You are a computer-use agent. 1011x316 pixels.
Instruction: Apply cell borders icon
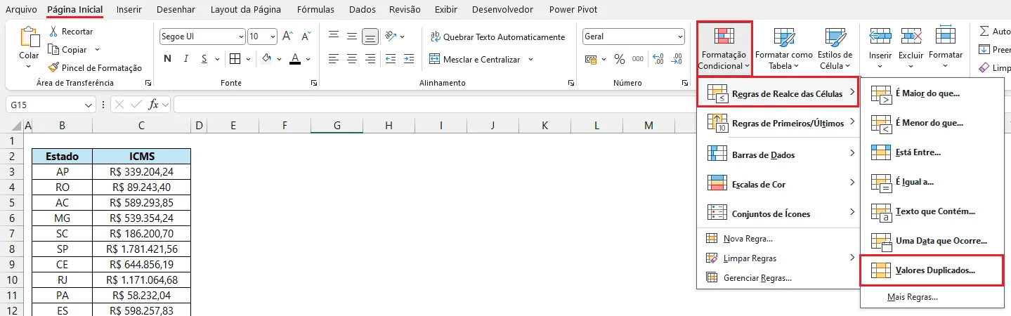(235, 59)
